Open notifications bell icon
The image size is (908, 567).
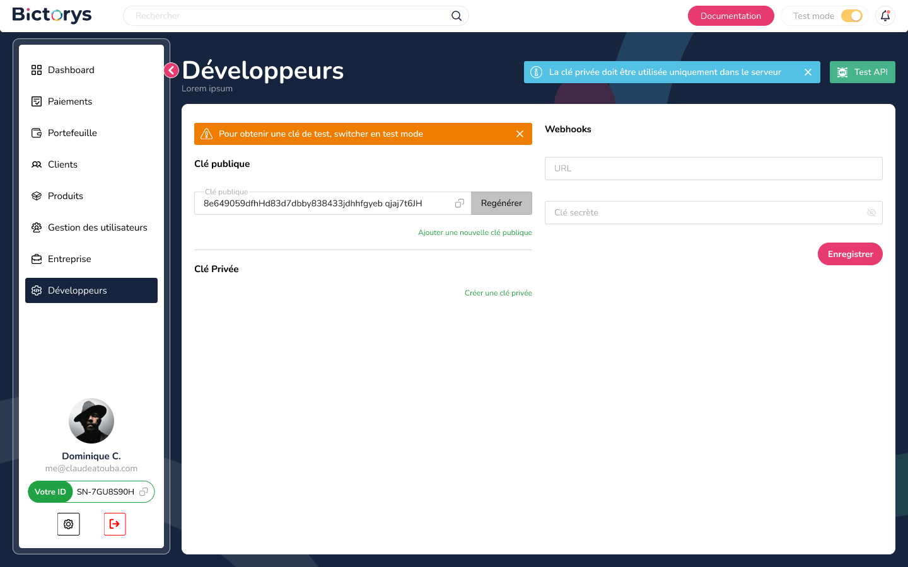coord(885,16)
